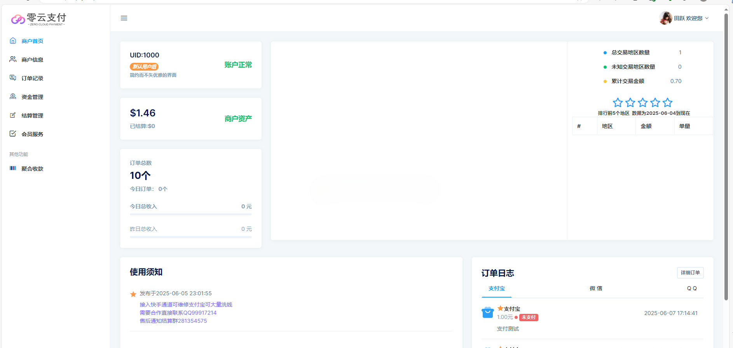The image size is (733, 348).
Task: Click the edit icon beside 结算管理
Action: pos(13,115)
